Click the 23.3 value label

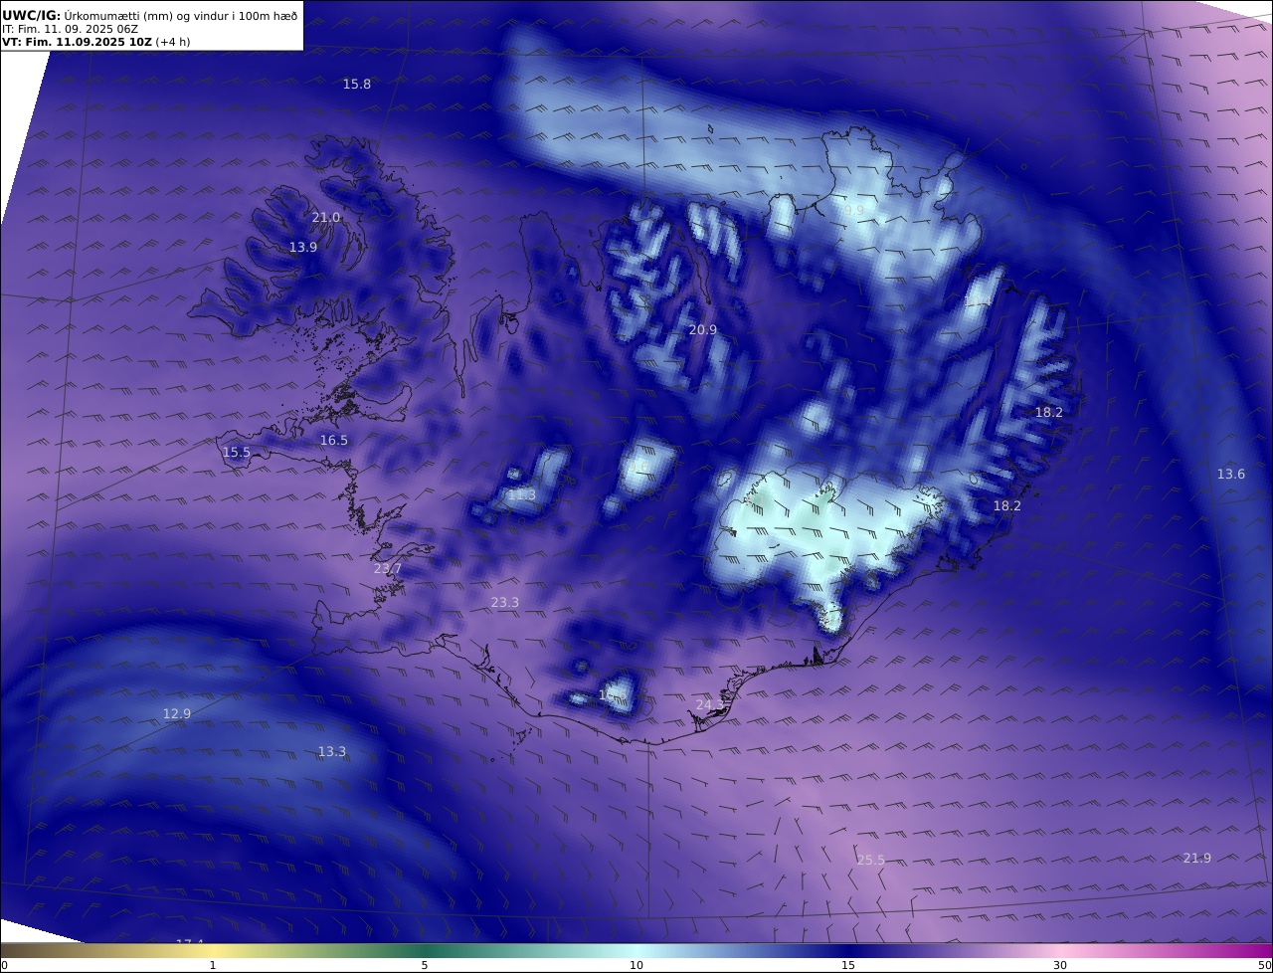tap(505, 603)
